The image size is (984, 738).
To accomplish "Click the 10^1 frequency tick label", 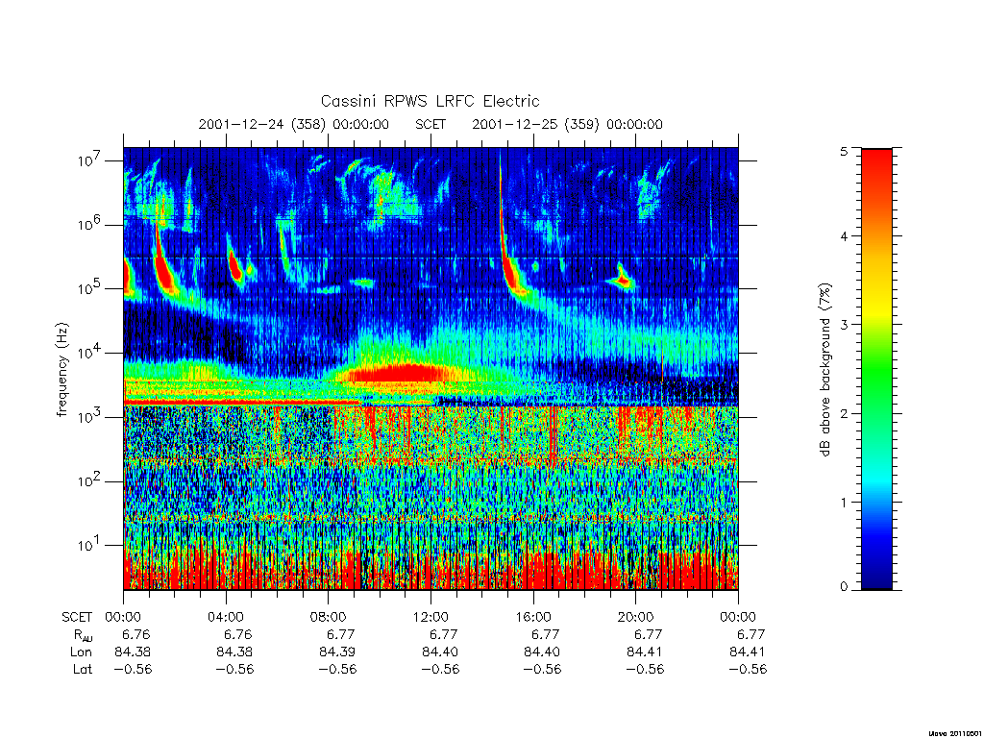I will coord(89,546).
